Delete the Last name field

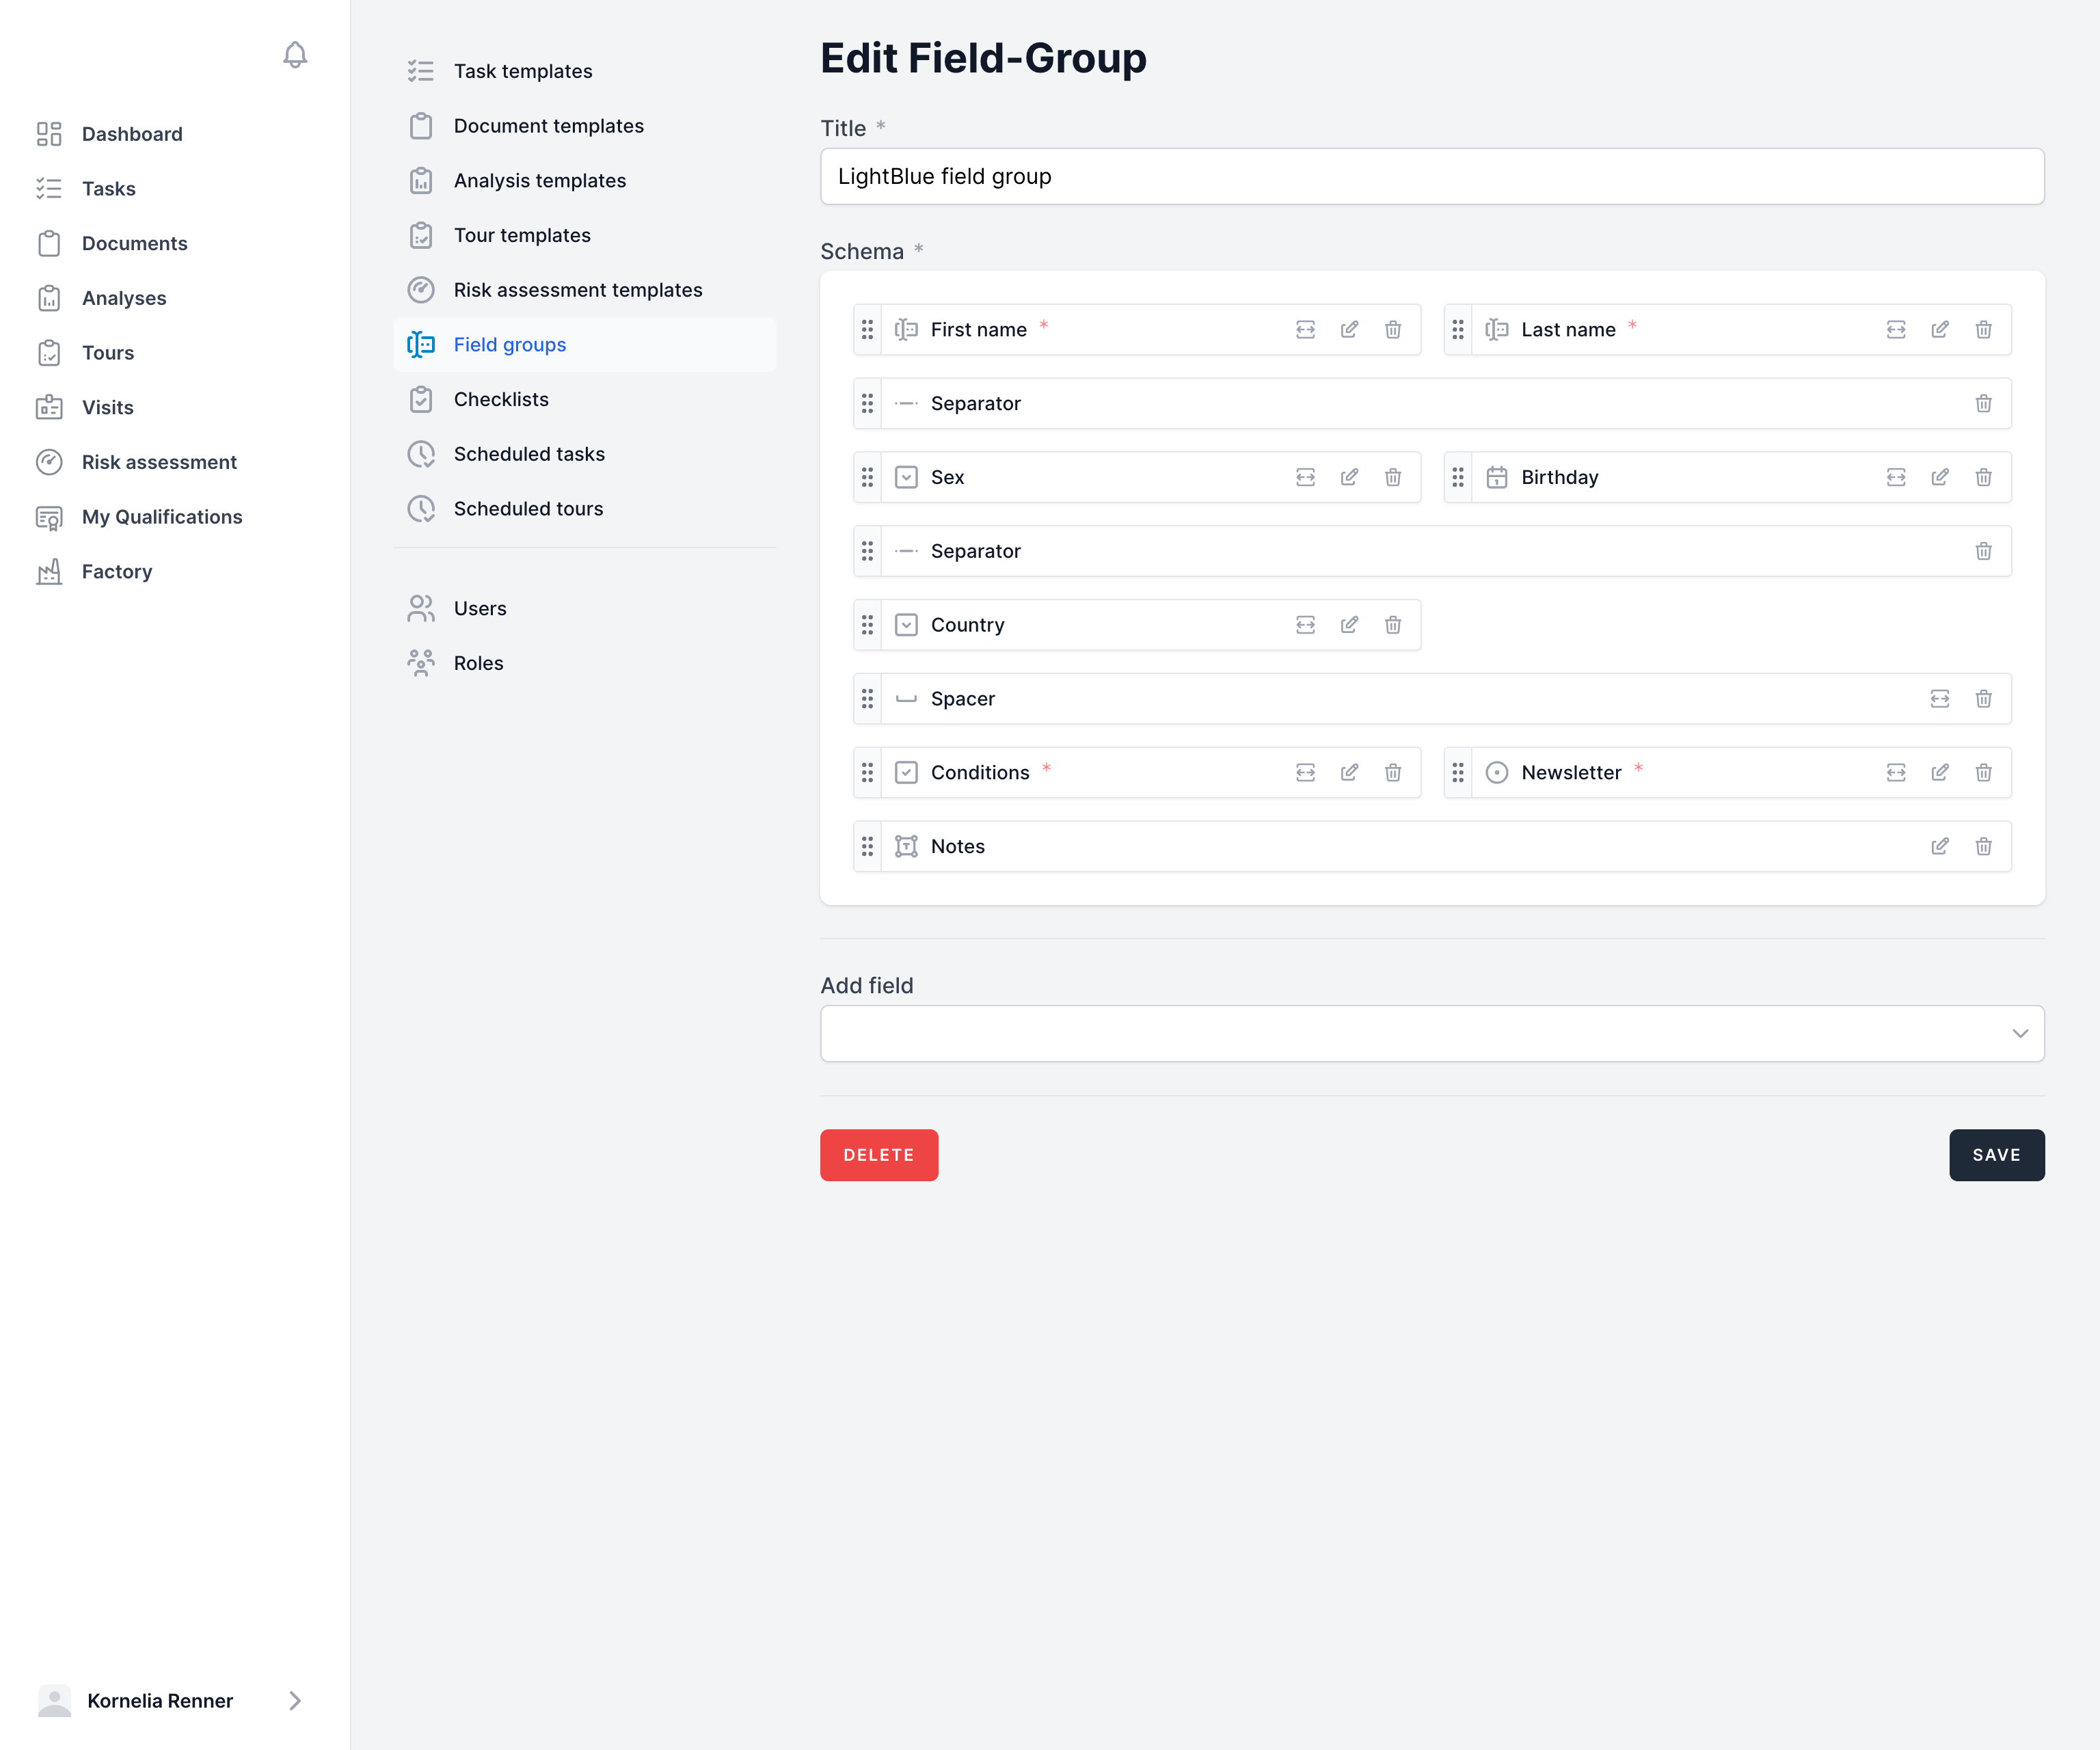click(x=1983, y=330)
